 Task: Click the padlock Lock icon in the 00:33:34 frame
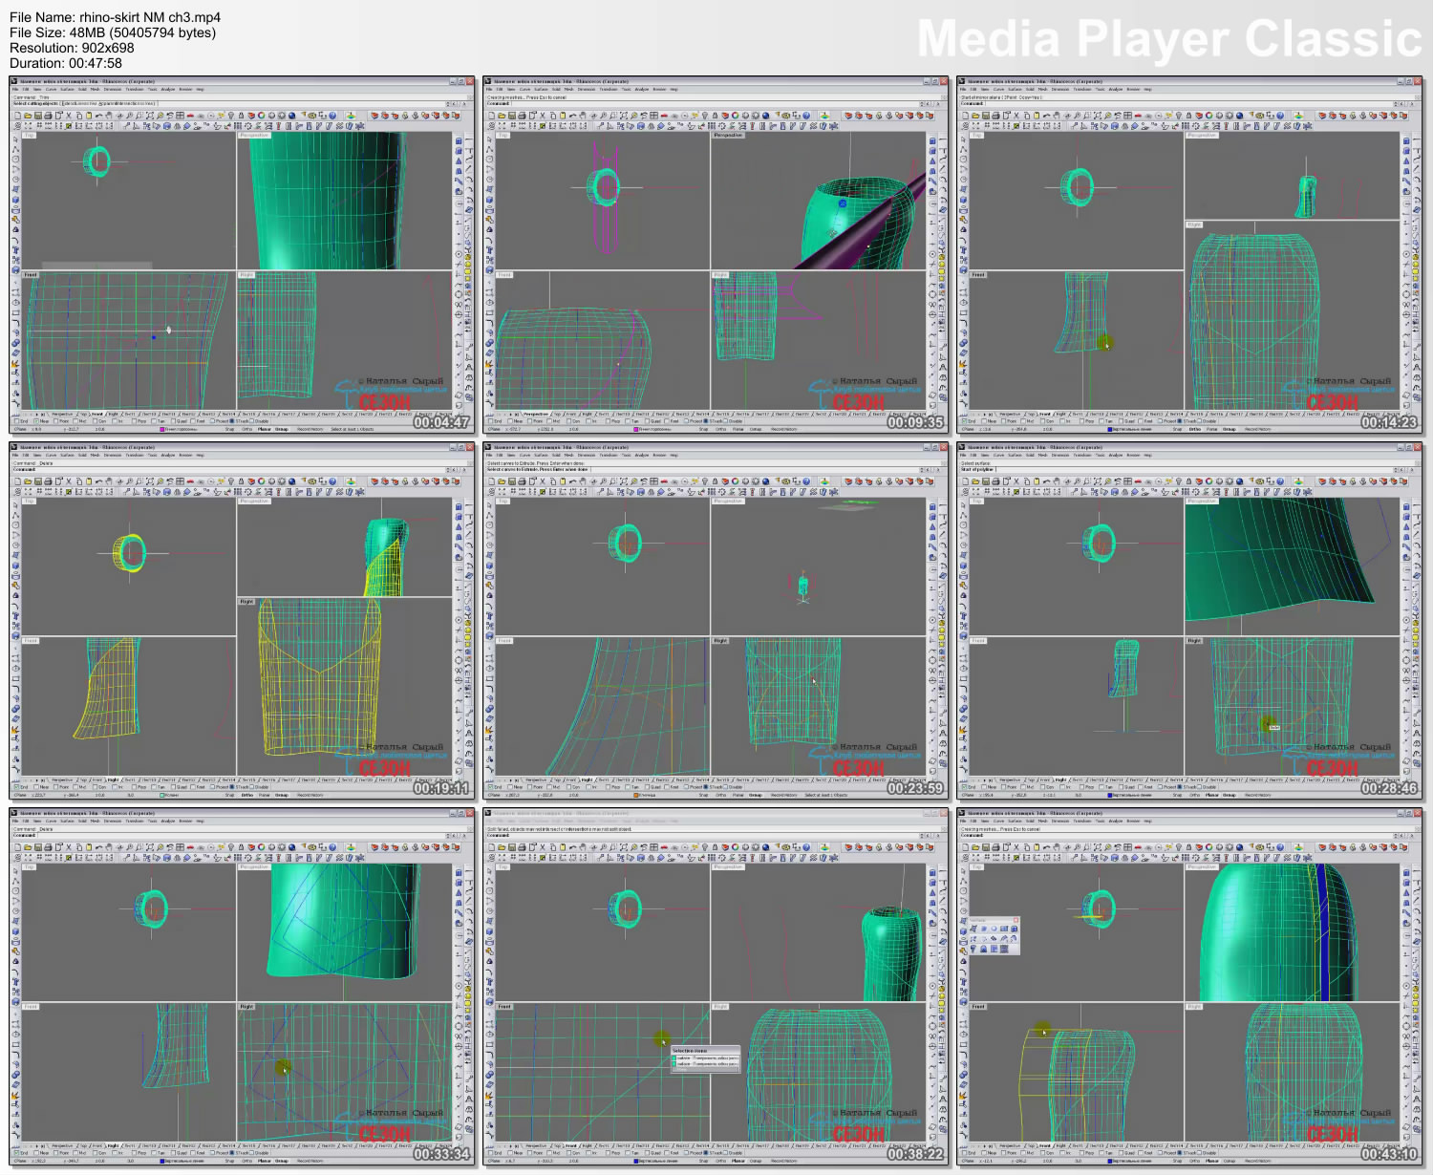[x=241, y=847]
